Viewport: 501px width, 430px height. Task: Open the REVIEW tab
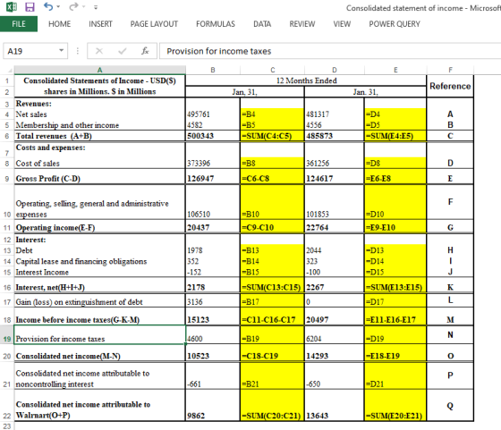pyautogui.click(x=302, y=24)
